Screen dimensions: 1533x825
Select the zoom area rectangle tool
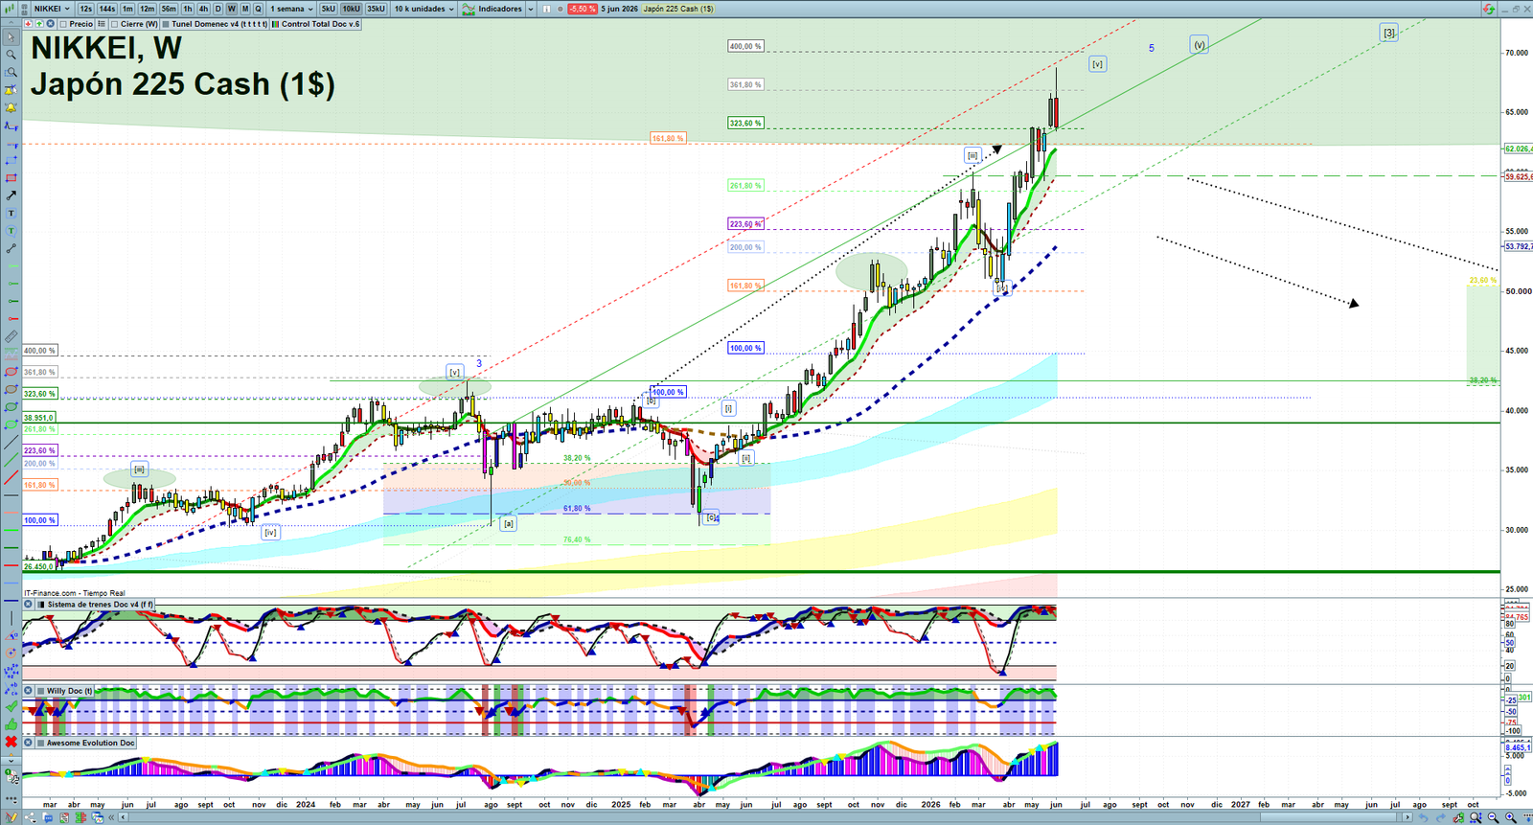(x=11, y=72)
